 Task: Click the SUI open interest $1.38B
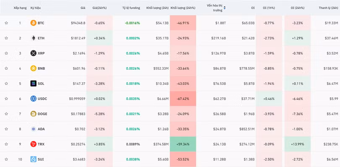[249, 159]
